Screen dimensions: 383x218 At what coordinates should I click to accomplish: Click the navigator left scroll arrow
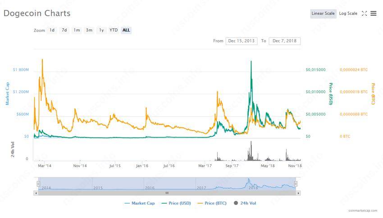coord(36,193)
